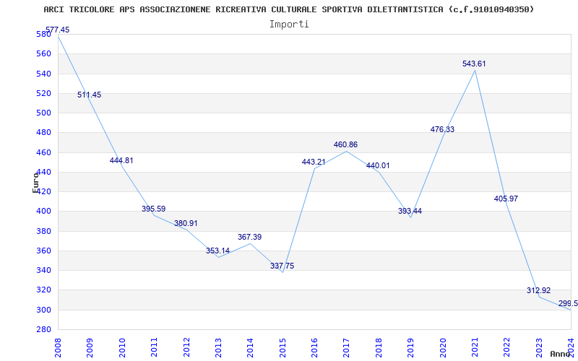Select the 2015 x-axis year label
The height and width of the screenshot is (361, 578).
tap(282, 347)
